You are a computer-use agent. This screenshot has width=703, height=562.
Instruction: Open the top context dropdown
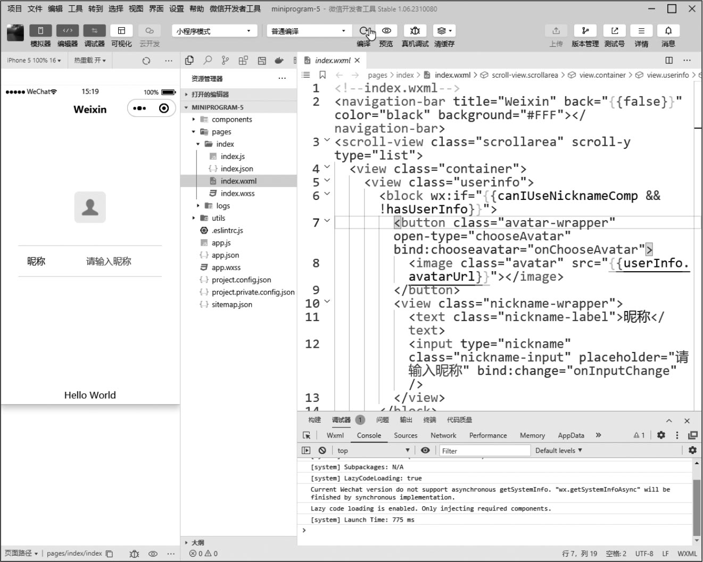pos(373,450)
